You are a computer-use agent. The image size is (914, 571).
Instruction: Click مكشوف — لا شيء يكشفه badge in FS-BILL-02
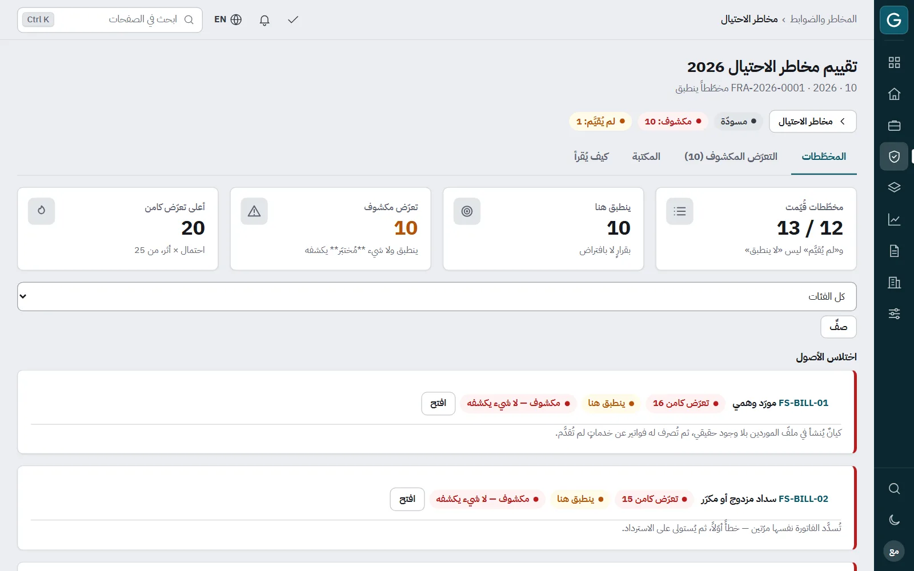487,499
